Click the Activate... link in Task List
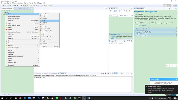Screen dimensions: 178x100 126,16
